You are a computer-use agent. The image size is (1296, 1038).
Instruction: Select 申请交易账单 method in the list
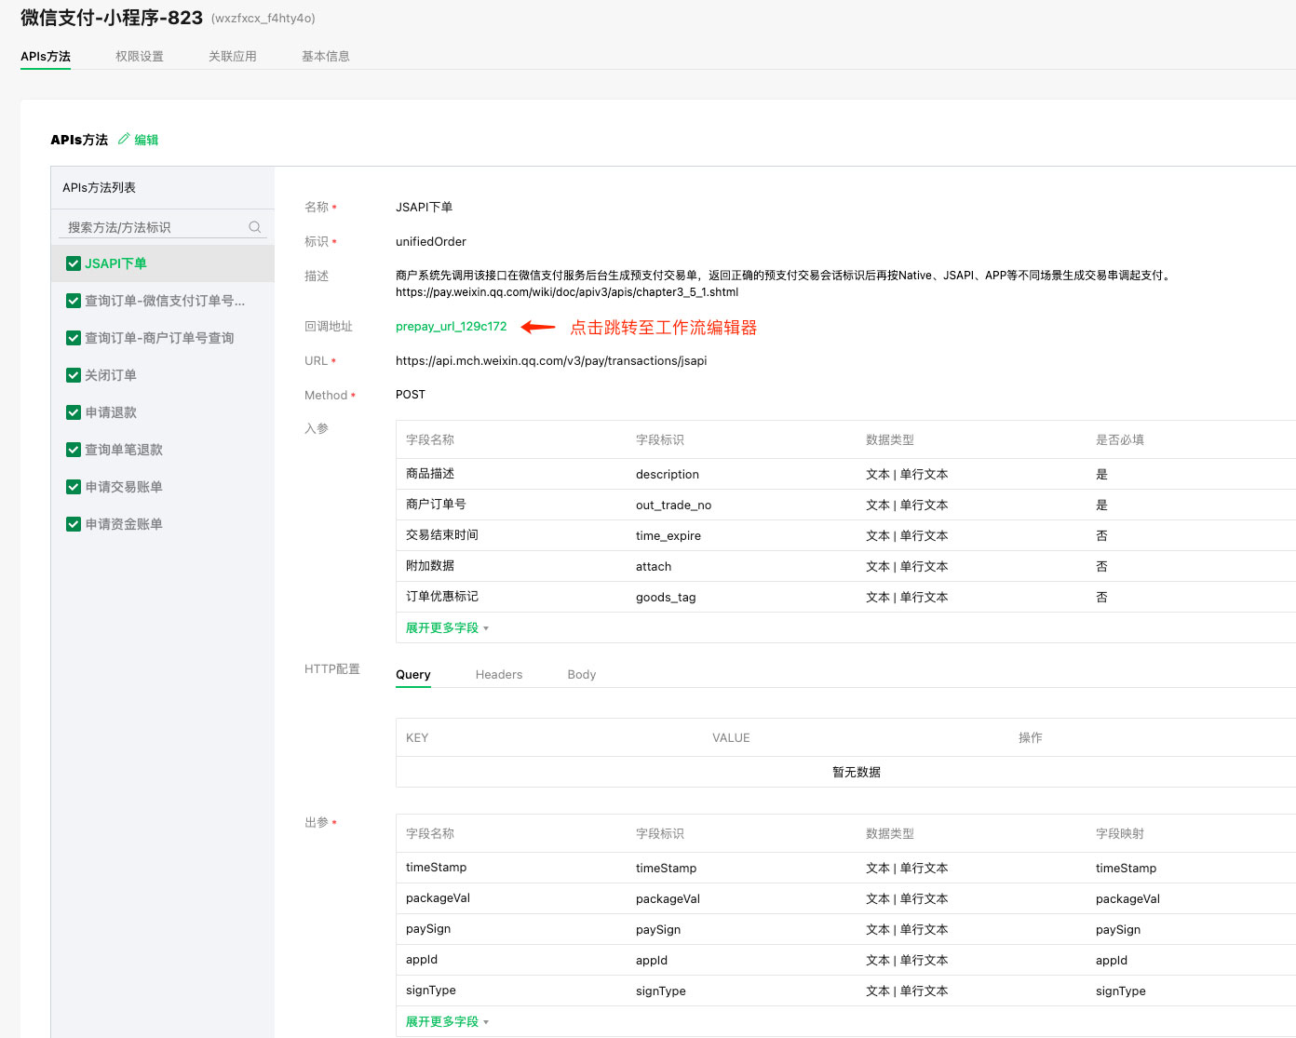(x=124, y=487)
